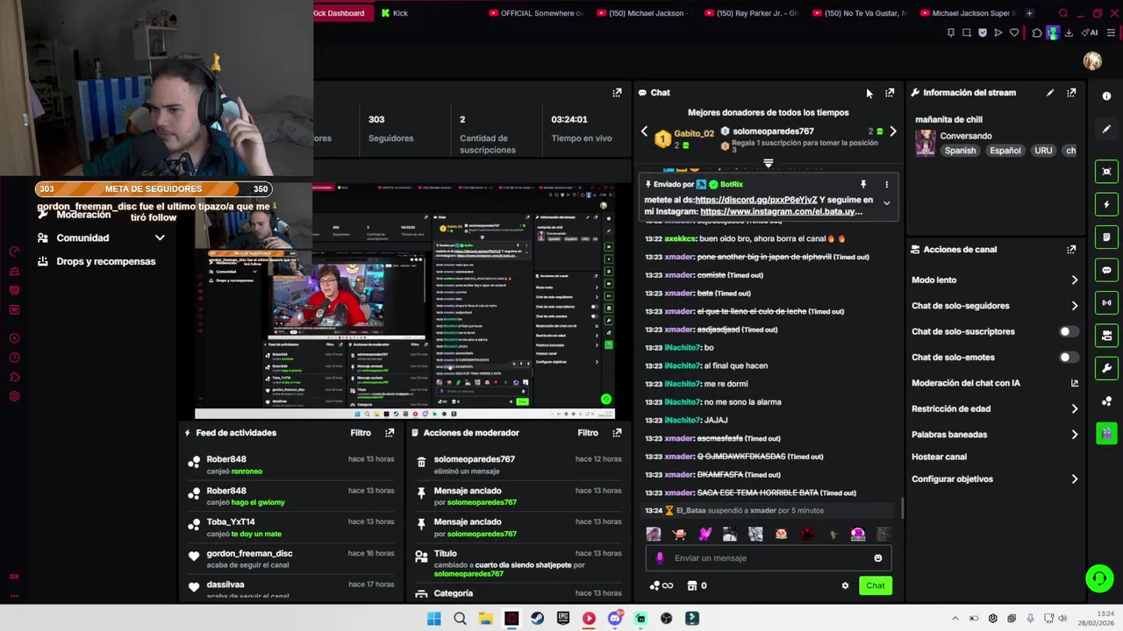Switch to the Michael Jackson Super browser tab
The width and height of the screenshot is (1123, 631).
click(x=968, y=13)
